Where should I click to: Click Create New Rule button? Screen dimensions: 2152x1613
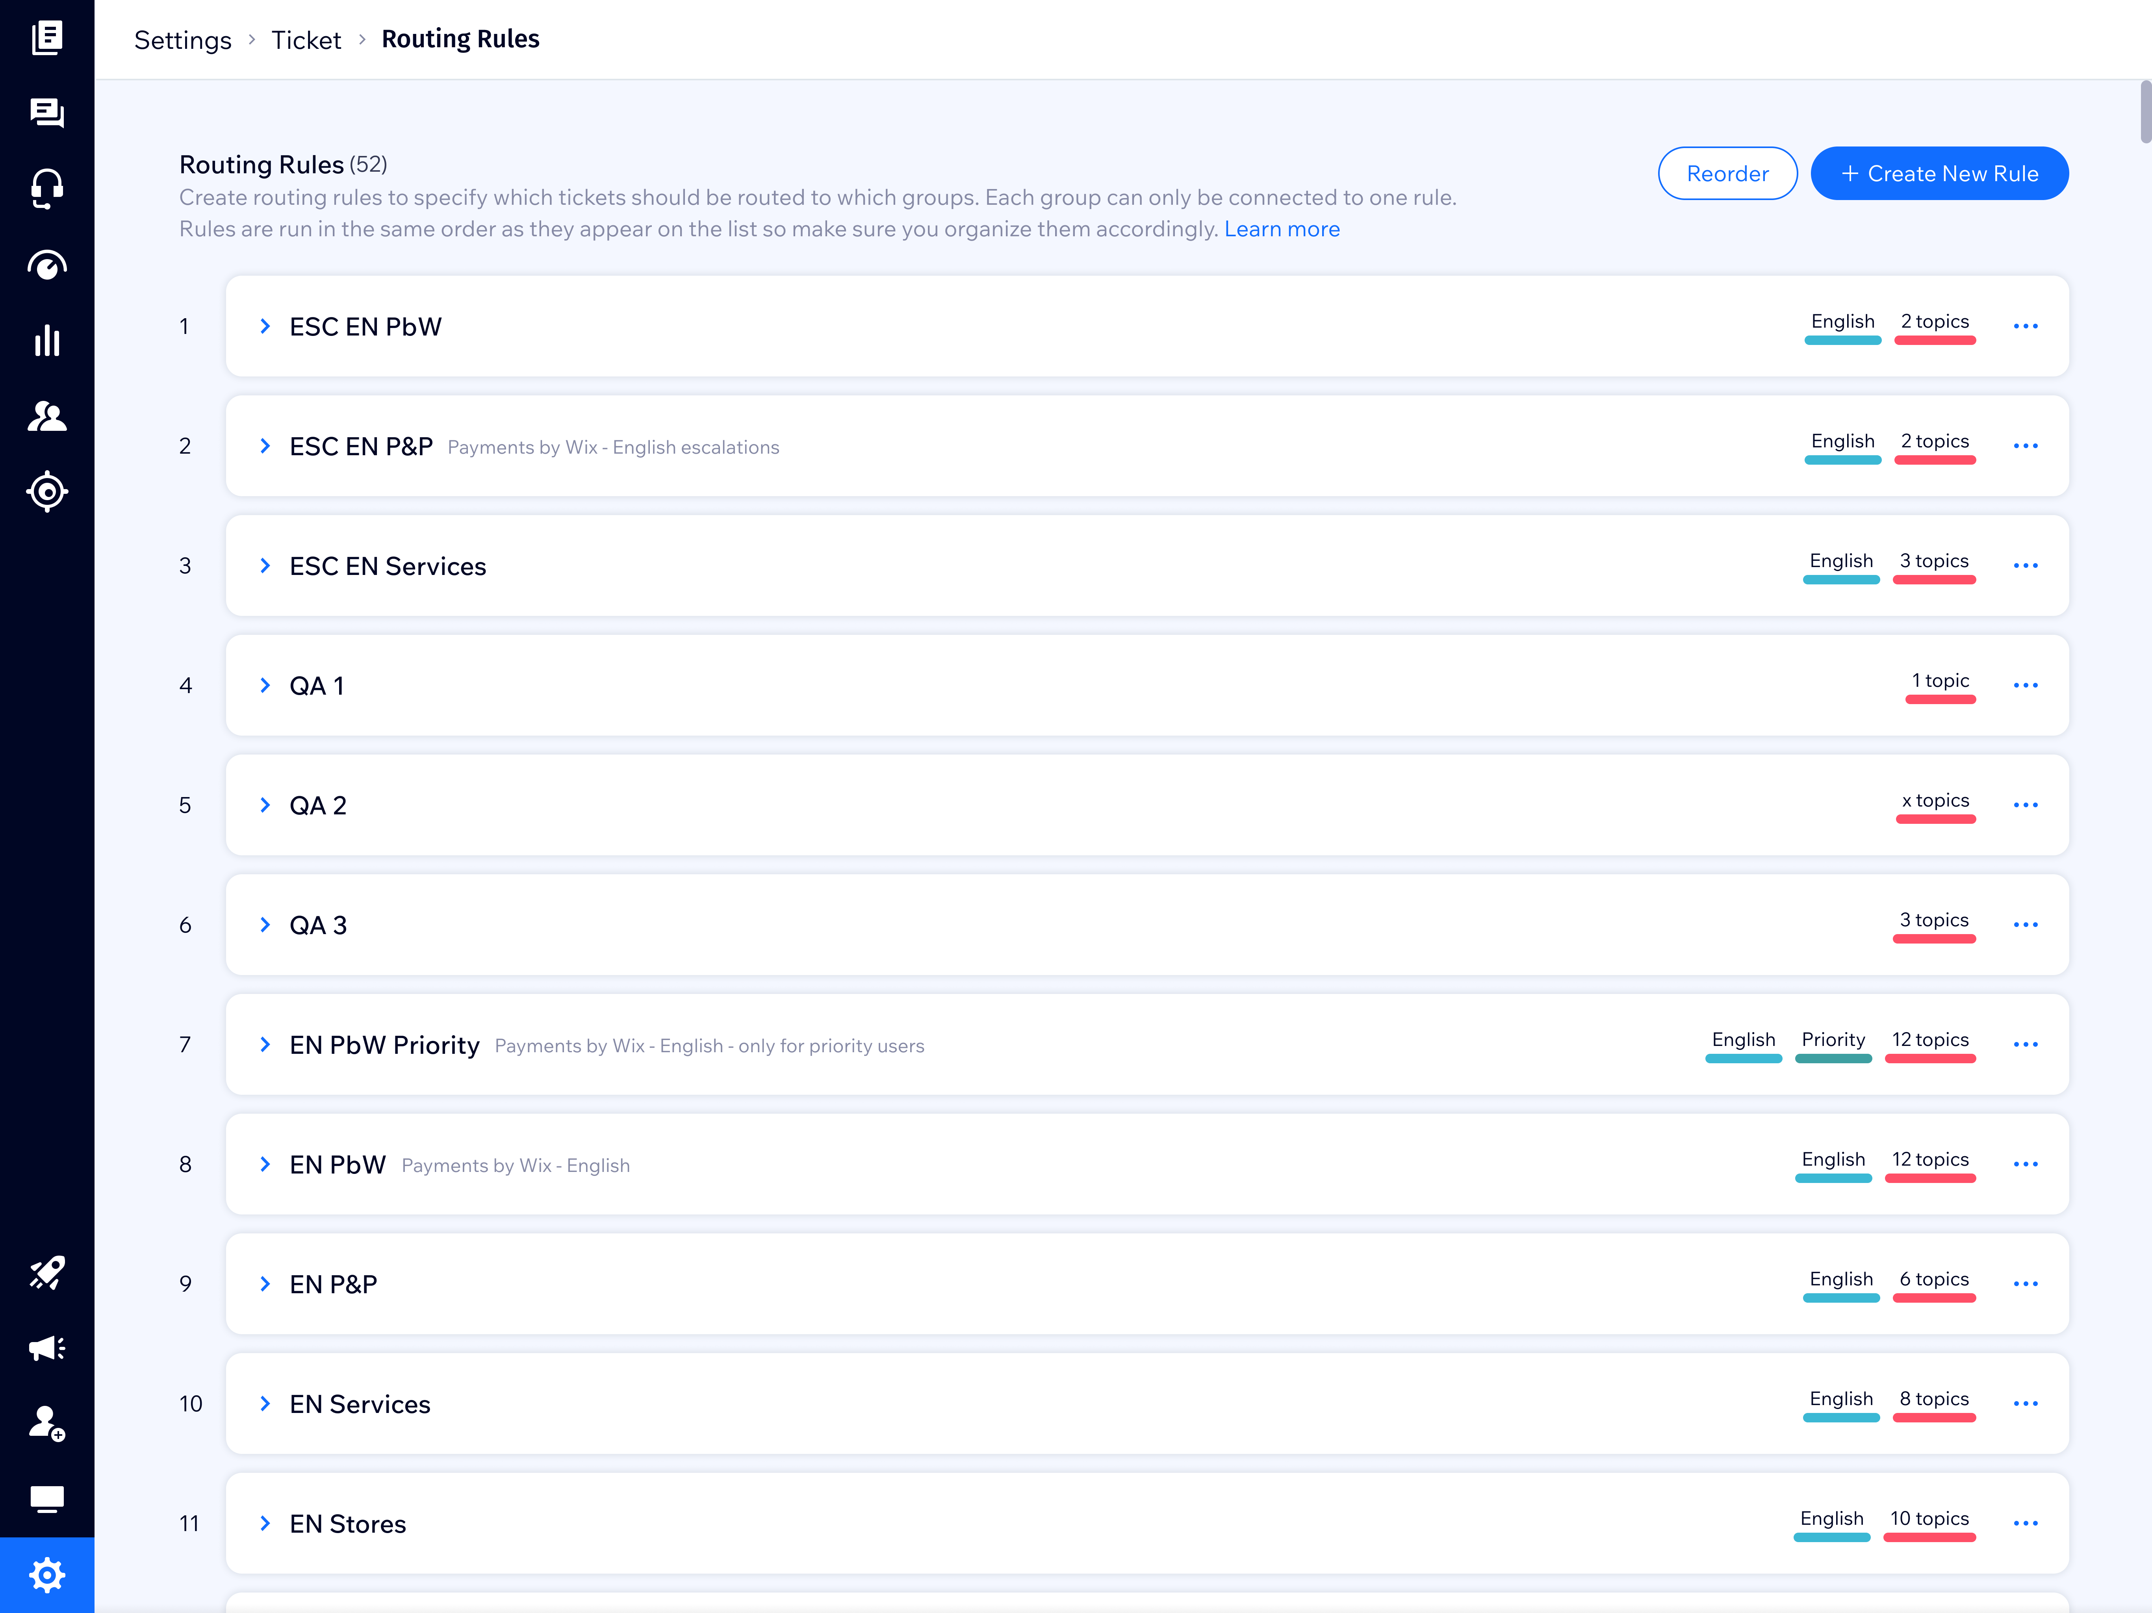1939,173
